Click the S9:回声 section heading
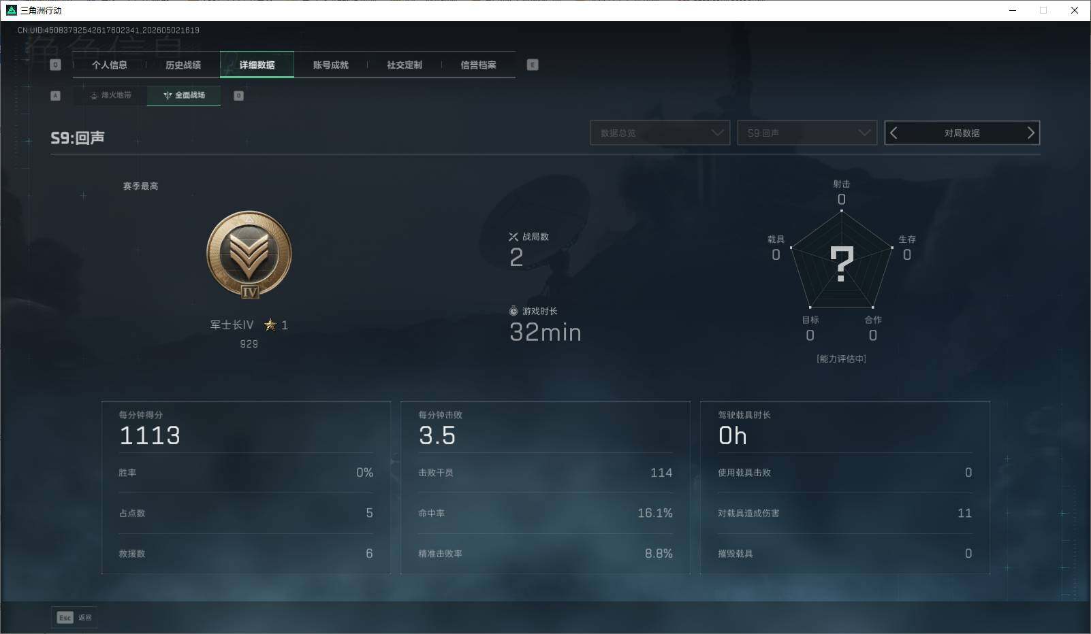Screen dimensions: 1091x634 (78, 138)
